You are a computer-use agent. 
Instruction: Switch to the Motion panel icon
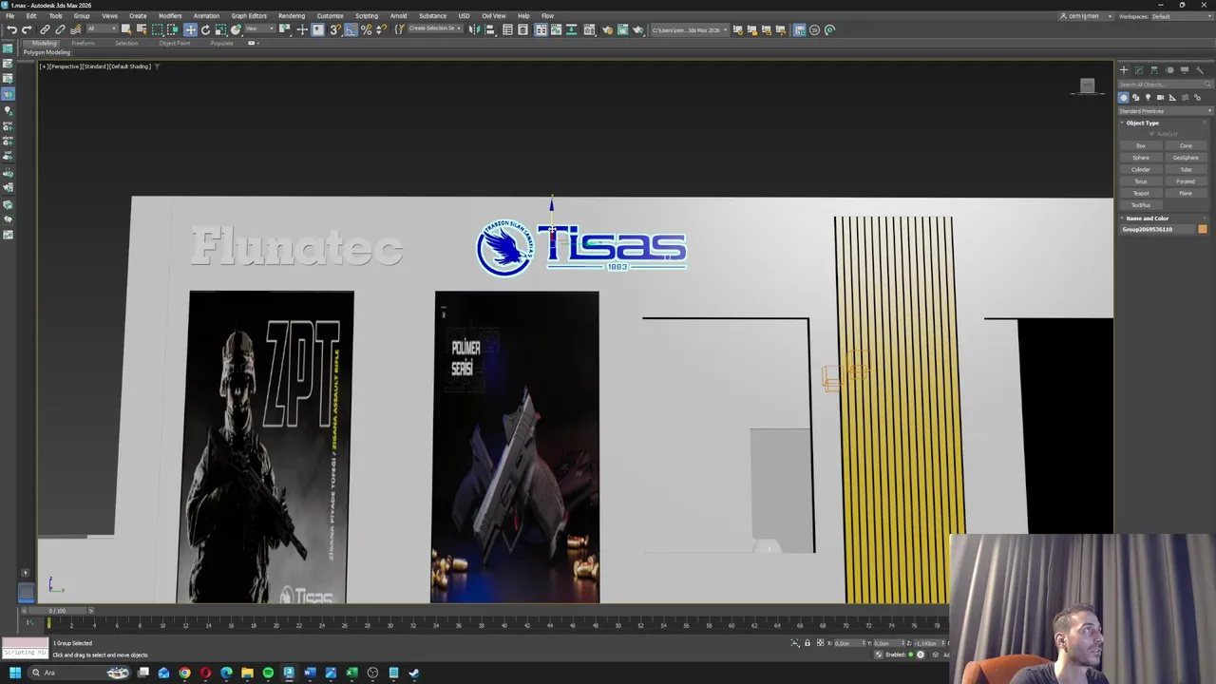point(1169,69)
